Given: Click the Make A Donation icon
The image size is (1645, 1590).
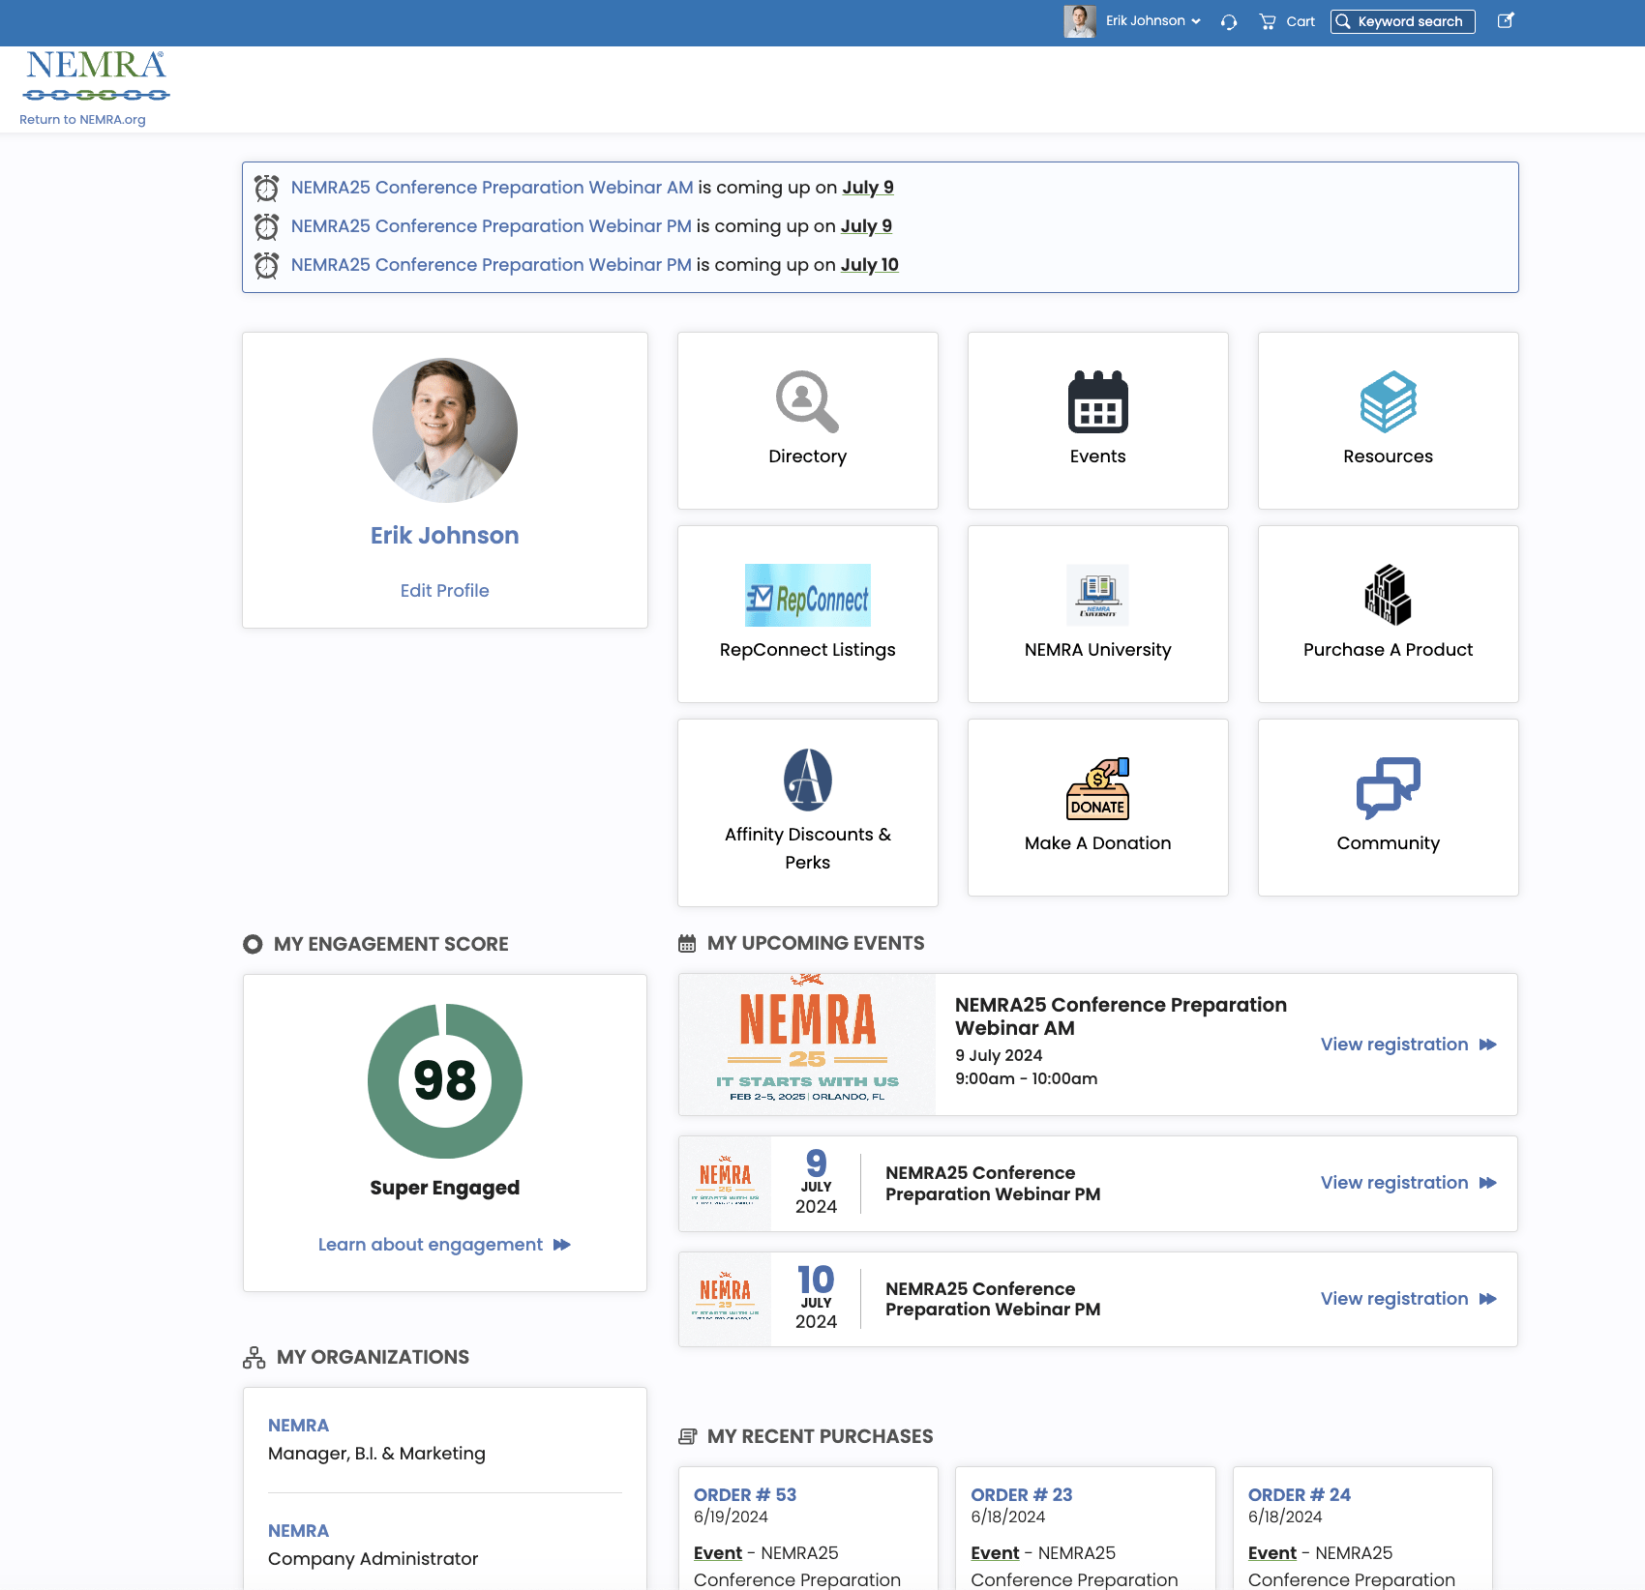Looking at the screenshot, I should pos(1097,788).
